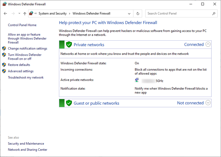Click Restore defaults link
The height and width of the screenshot is (157, 221).
coord(19,65)
